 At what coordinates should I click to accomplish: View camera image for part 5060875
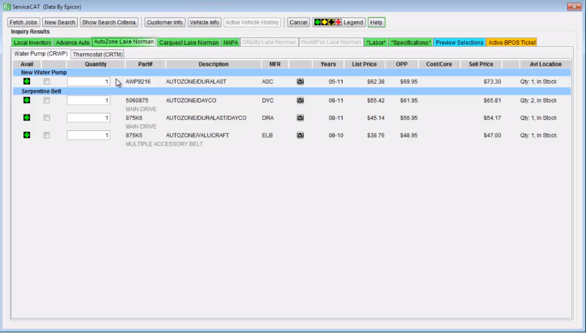point(300,100)
